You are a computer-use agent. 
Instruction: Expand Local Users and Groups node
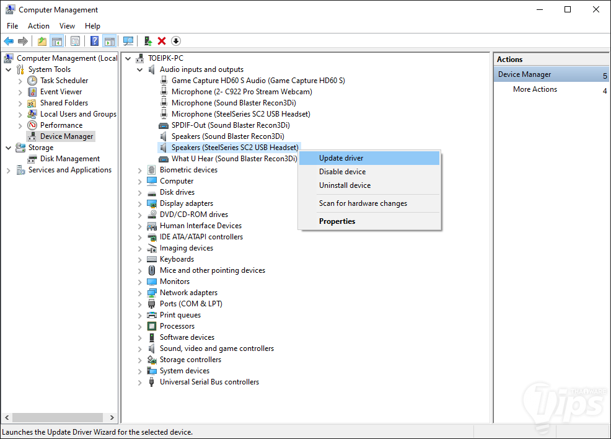point(20,115)
